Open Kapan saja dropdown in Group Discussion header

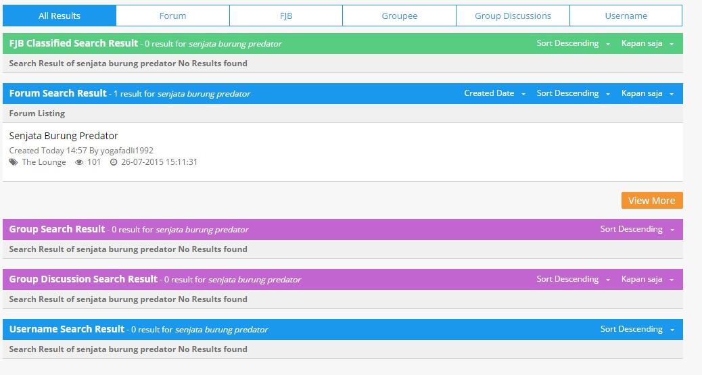tap(647, 279)
